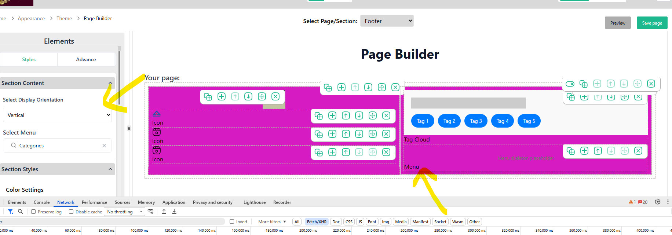Move the third Icon element up
The width and height of the screenshot is (672, 235).
coord(346,152)
